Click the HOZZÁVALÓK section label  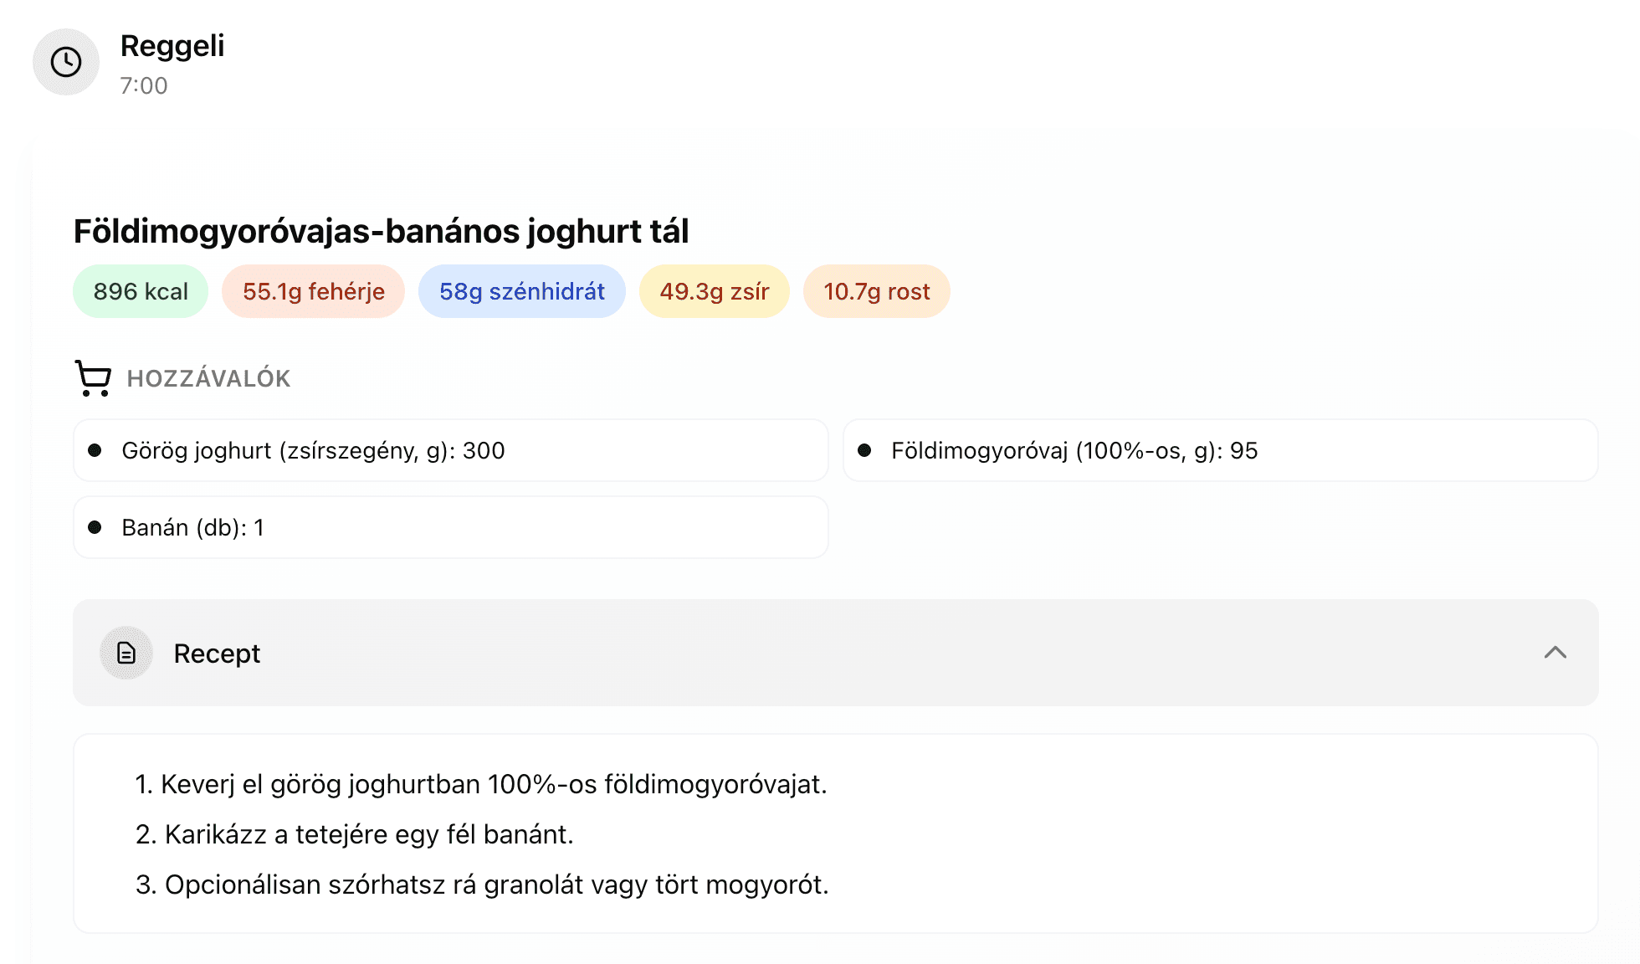(x=208, y=378)
